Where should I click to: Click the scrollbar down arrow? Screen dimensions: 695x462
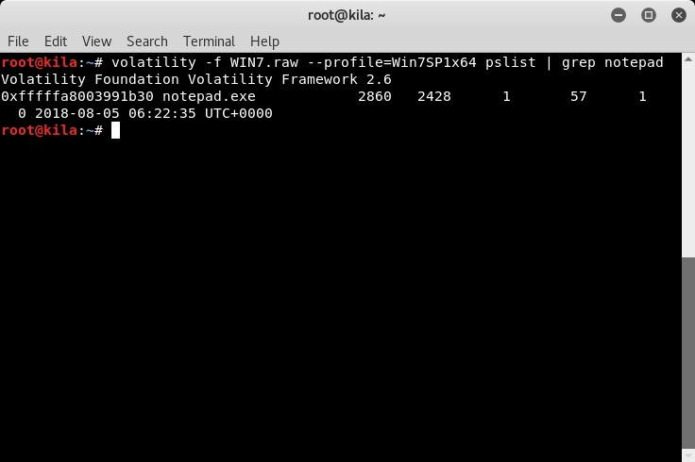point(688,455)
